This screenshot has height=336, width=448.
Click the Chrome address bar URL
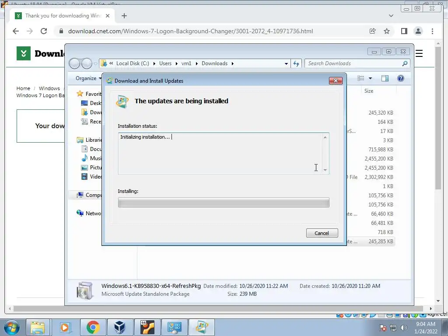190,31
